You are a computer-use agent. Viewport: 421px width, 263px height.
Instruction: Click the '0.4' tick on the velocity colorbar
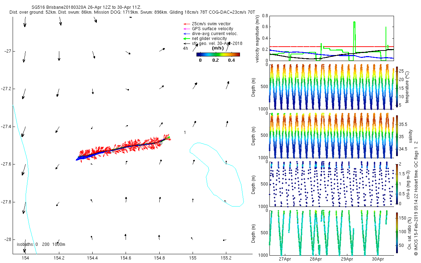[x=231, y=60]
